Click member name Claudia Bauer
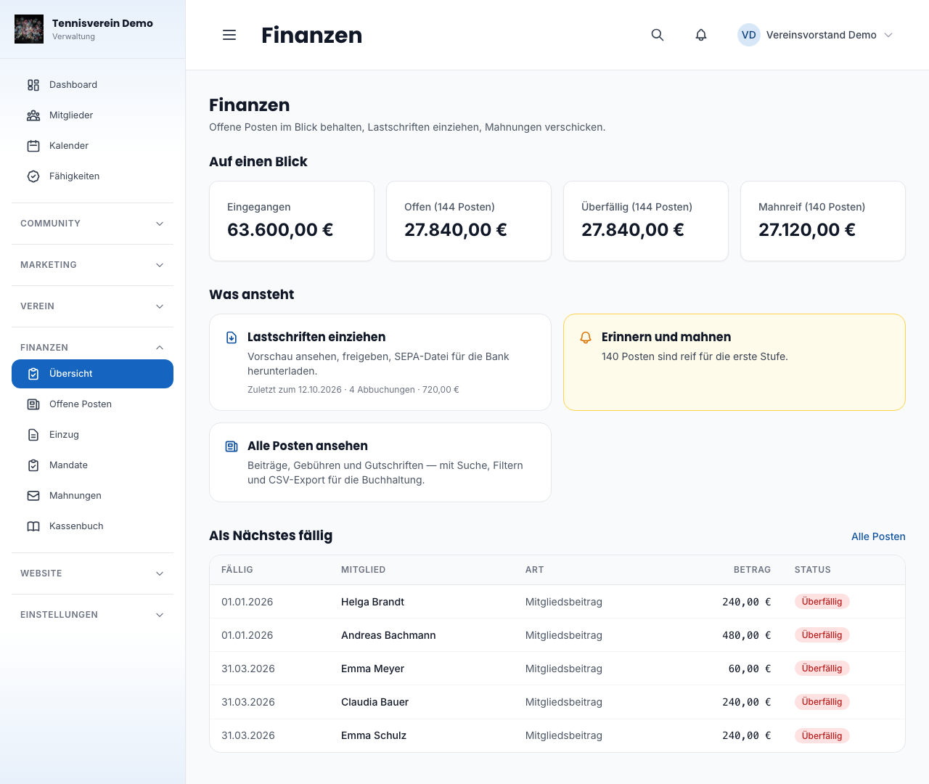Screen dimensions: 929x784 coord(375,702)
